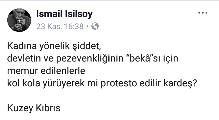The width and height of the screenshot is (219, 120).
Task: Click the word 'protesto' in the post
Action: click(119, 83)
